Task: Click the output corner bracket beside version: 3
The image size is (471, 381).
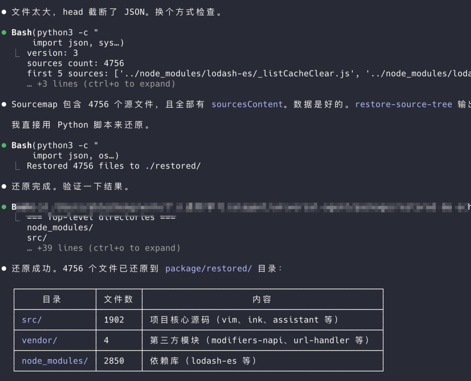Action: tap(17, 53)
